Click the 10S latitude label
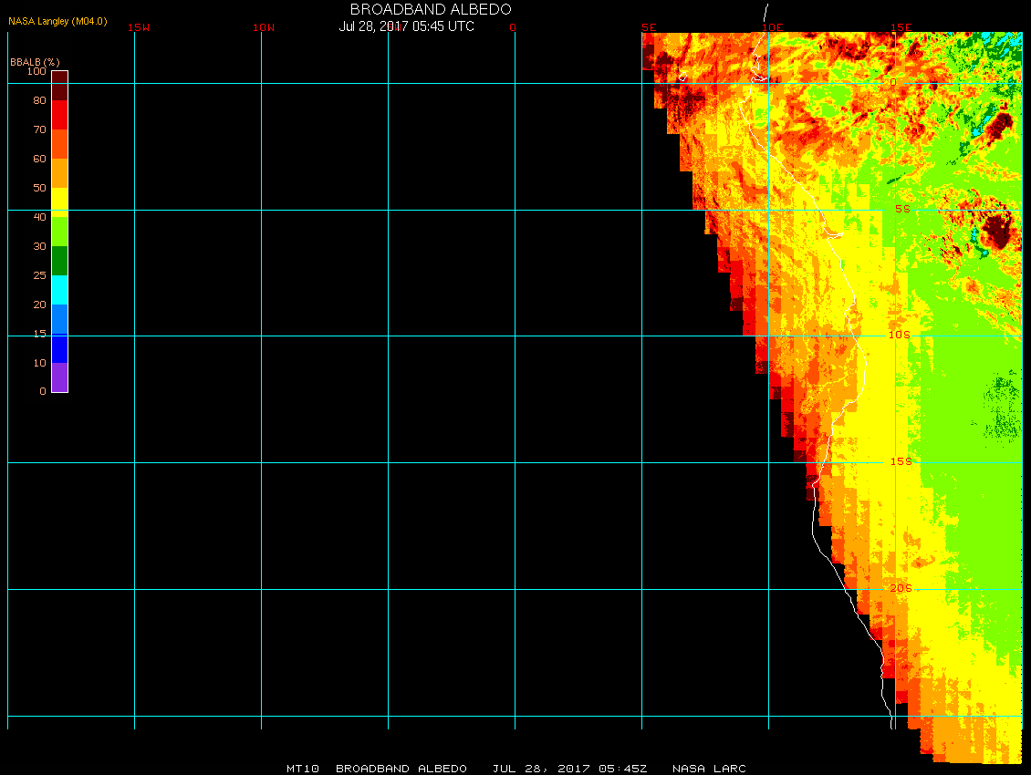Image resolution: width=1031 pixels, height=775 pixels. (x=900, y=335)
